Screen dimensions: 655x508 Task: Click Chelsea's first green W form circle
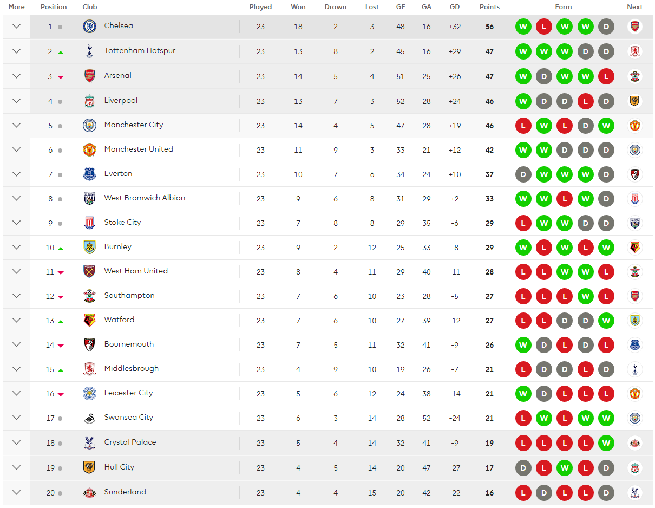click(x=523, y=27)
